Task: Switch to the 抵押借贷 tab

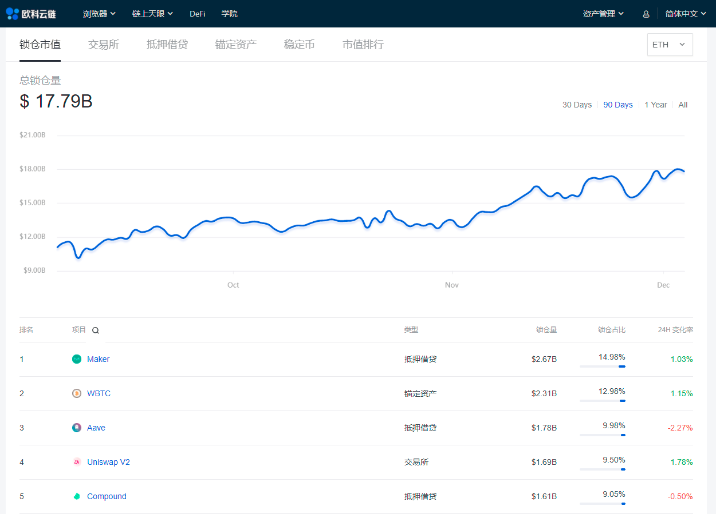Action: pyautogui.click(x=167, y=45)
